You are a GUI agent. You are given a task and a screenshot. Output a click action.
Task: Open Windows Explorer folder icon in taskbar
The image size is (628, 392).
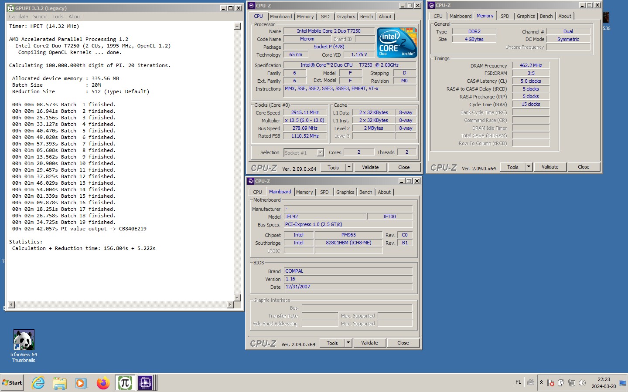coord(60,383)
